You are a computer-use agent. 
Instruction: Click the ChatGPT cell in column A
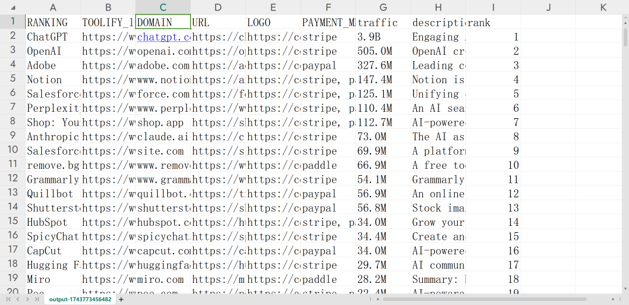point(52,37)
